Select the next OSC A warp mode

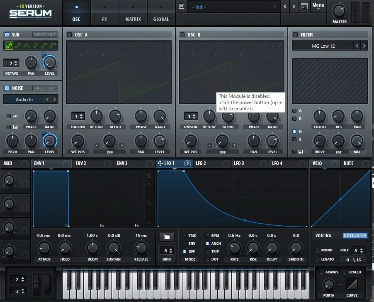point(122,145)
